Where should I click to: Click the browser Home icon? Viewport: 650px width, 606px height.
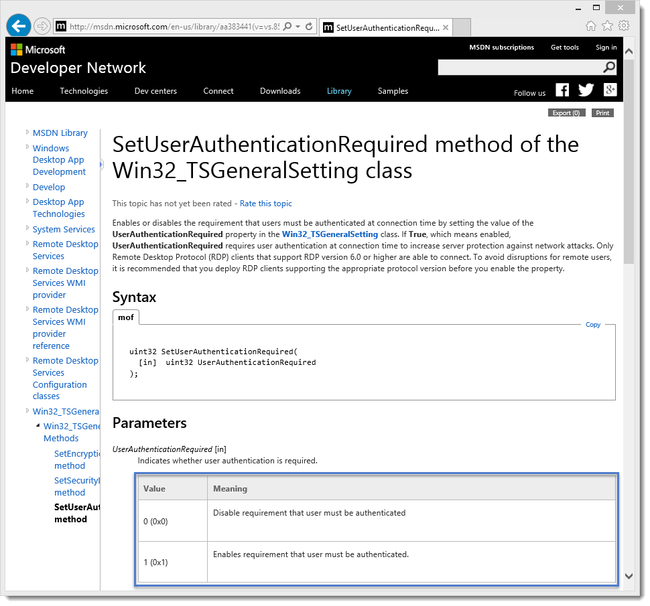[x=591, y=26]
